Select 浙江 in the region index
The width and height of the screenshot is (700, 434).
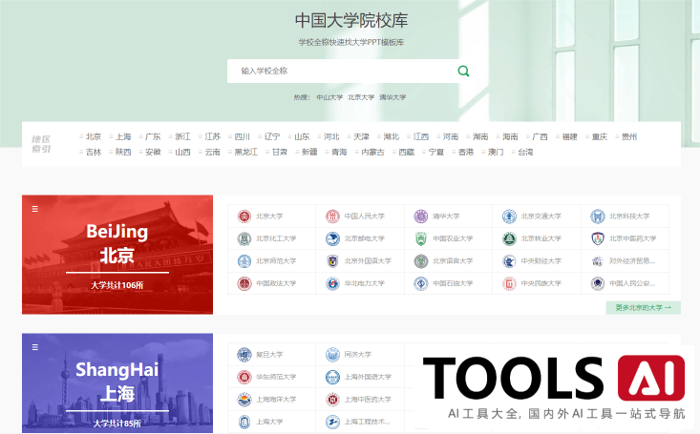[x=182, y=136]
